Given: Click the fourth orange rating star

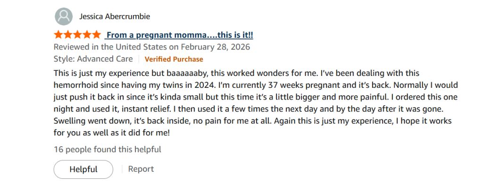Looking at the screenshot, I should click(x=87, y=34).
